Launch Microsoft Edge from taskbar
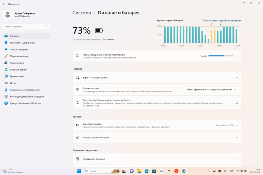This screenshot has height=175, width=263. [147, 171]
